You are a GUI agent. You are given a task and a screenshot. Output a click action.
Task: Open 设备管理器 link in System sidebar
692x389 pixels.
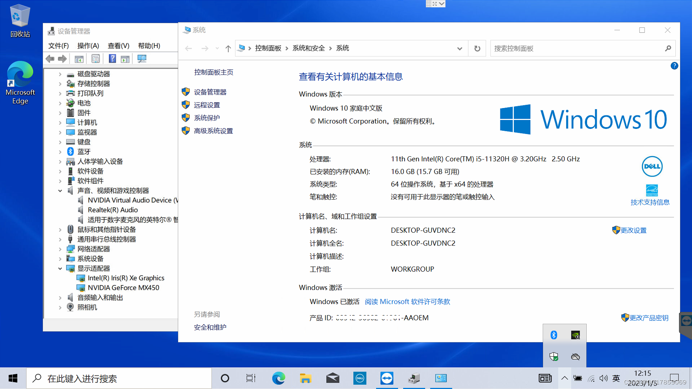point(210,92)
